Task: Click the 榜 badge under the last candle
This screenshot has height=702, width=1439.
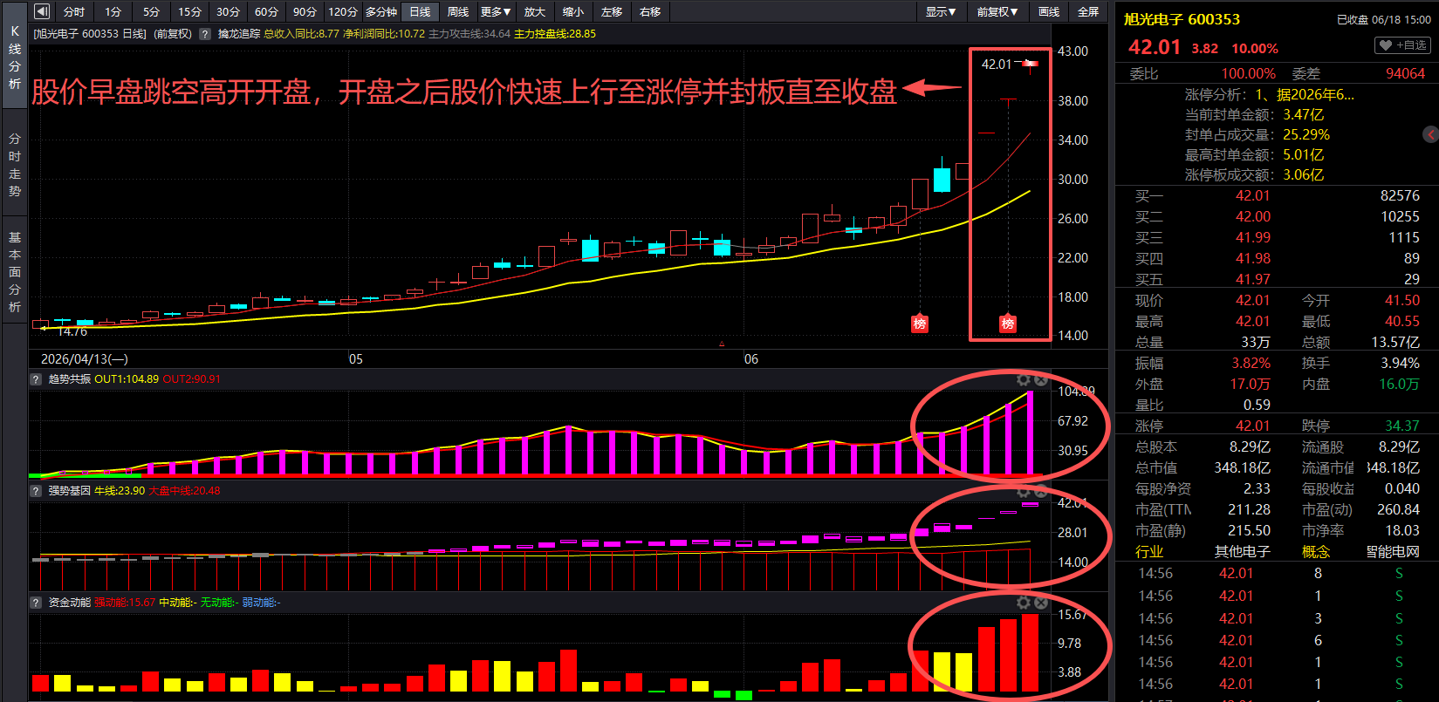Action: pyautogui.click(x=1008, y=324)
